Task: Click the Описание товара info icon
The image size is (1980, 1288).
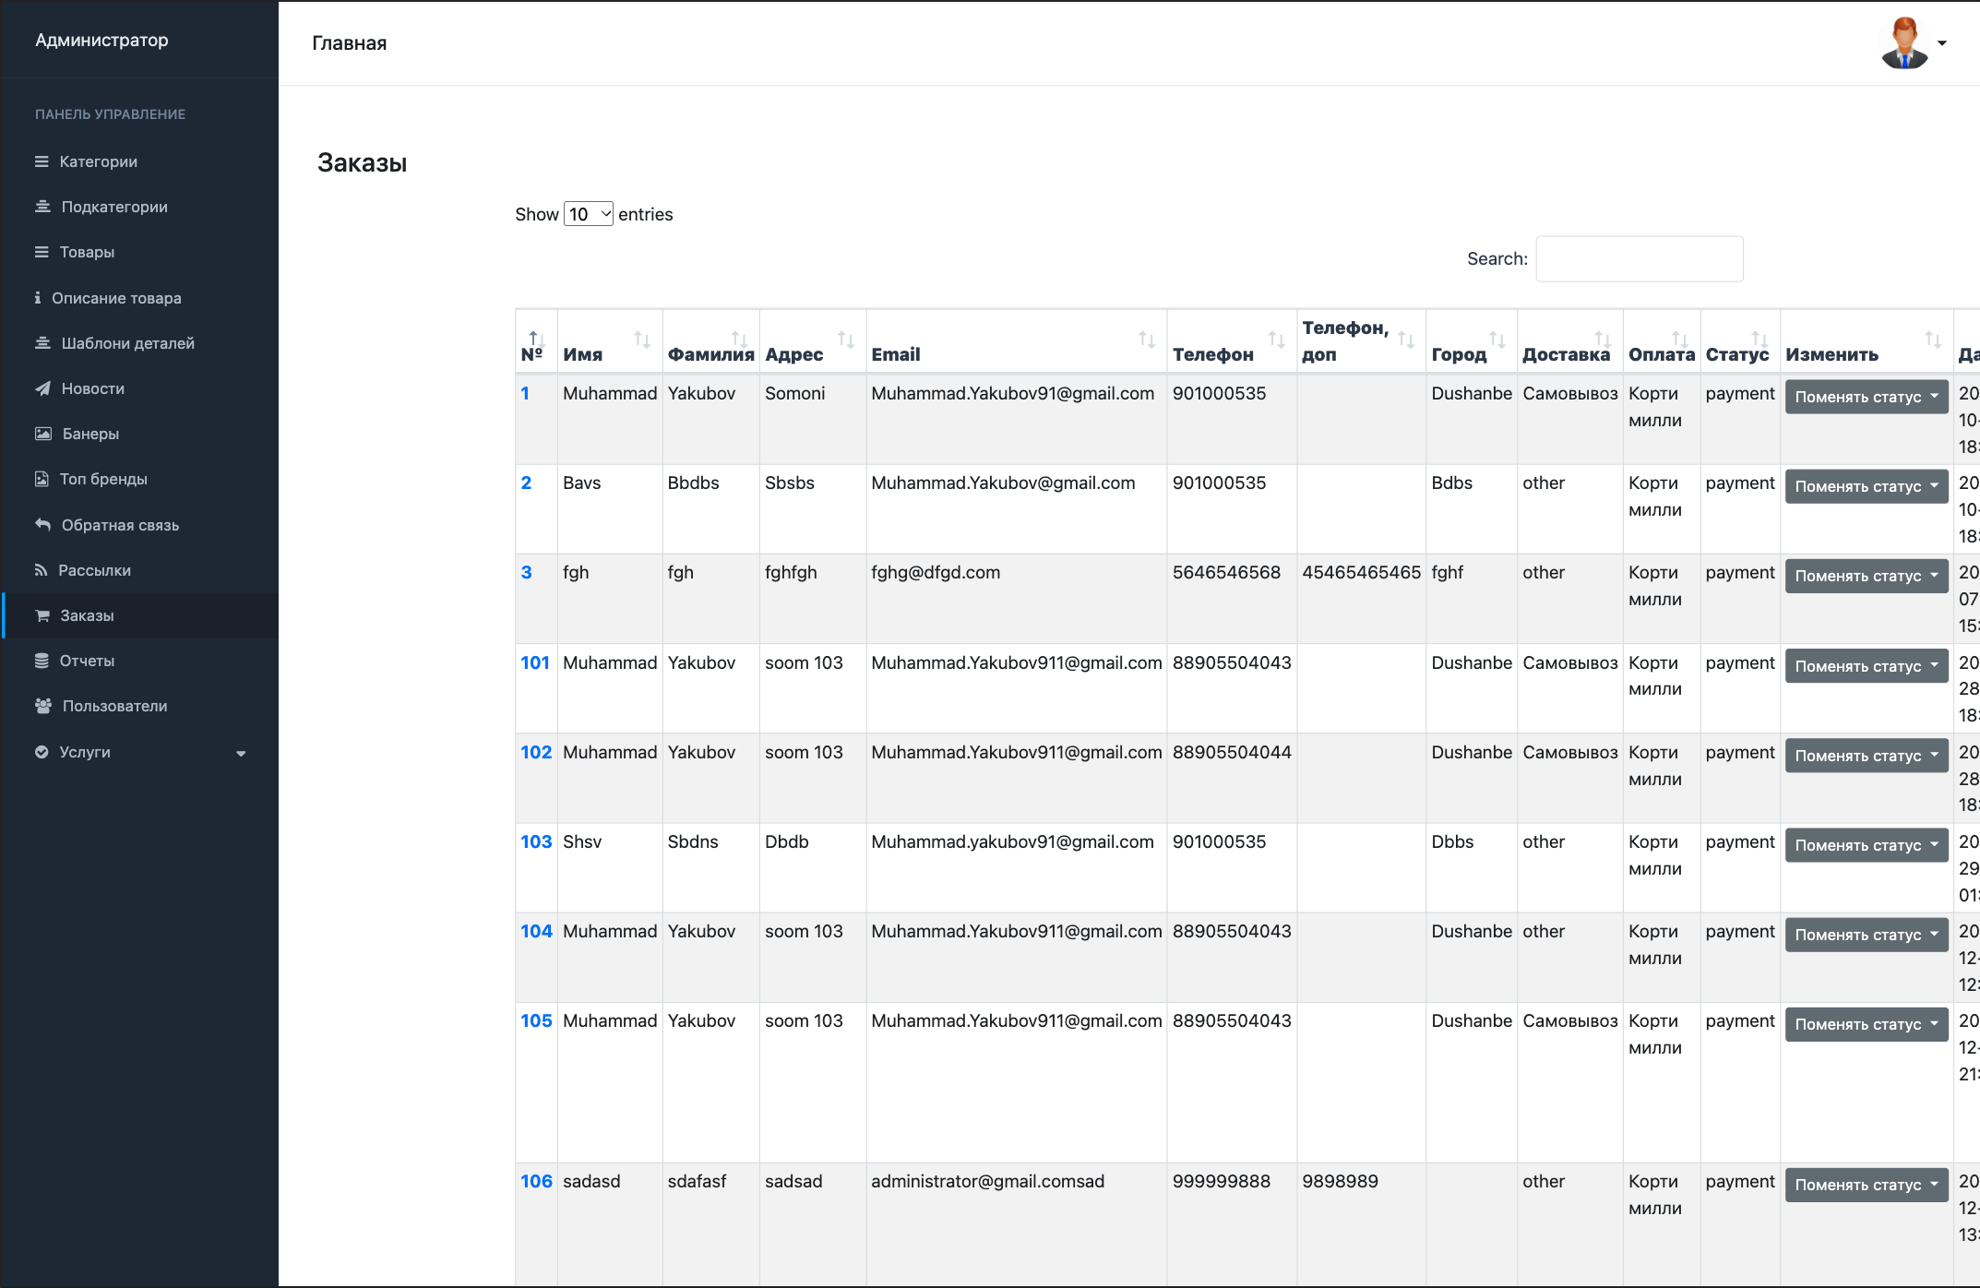Action: tap(38, 297)
